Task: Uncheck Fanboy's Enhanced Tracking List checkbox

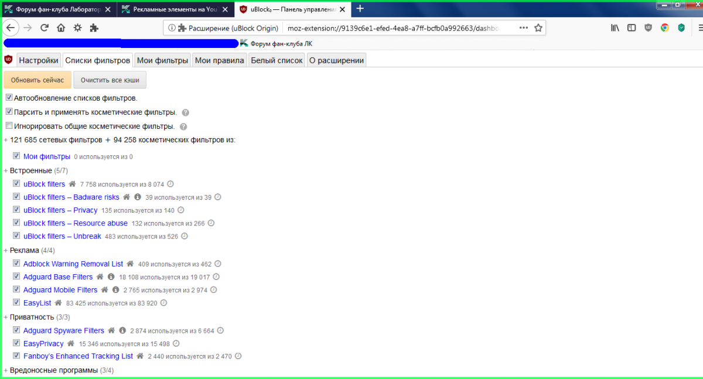Action: click(16, 356)
